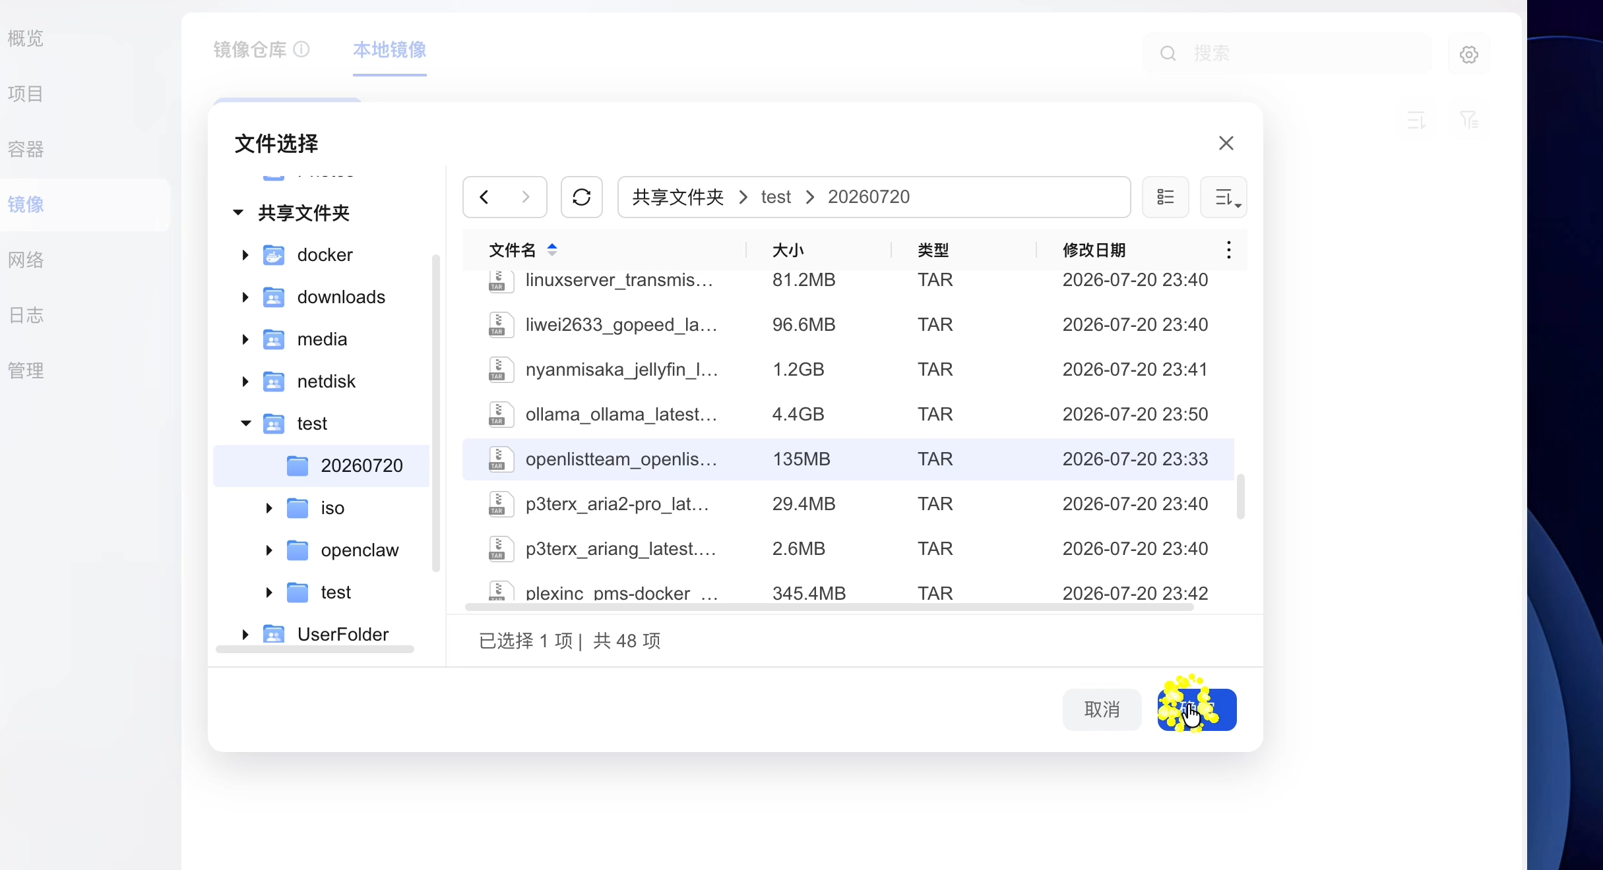Click the search field at the top
Image resolution: width=1603 pixels, height=870 pixels.
(x=1286, y=53)
